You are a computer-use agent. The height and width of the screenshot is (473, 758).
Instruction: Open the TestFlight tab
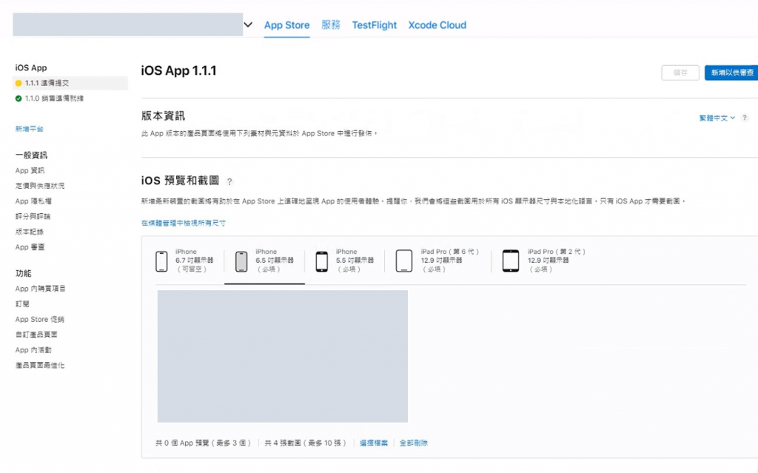click(374, 25)
